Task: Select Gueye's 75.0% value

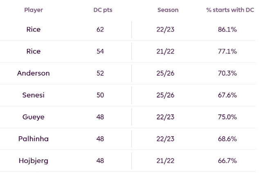Action: pos(227,117)
